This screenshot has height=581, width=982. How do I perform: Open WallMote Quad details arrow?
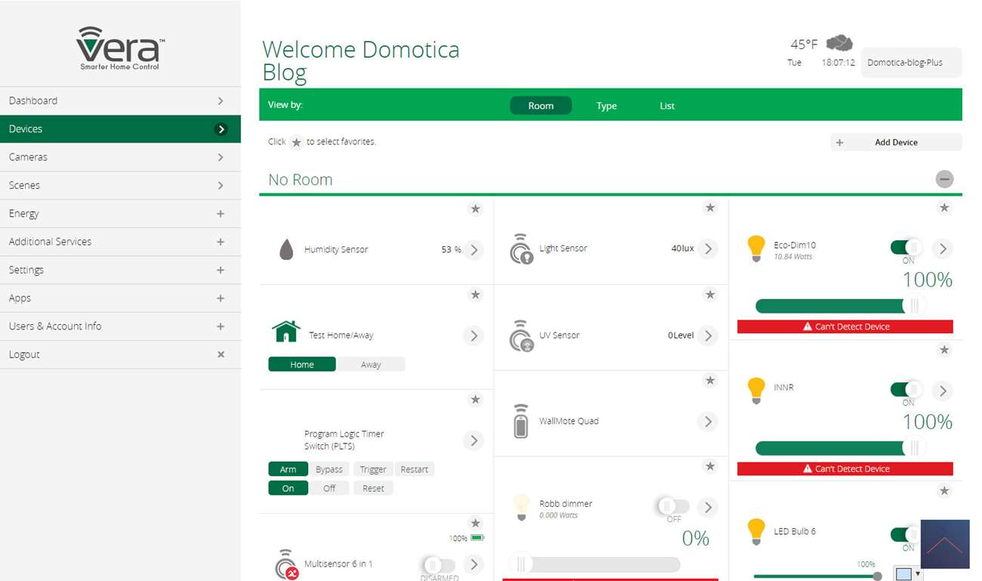708,422
